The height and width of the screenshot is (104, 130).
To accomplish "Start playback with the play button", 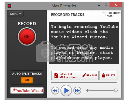I will (x=66, y=90).
